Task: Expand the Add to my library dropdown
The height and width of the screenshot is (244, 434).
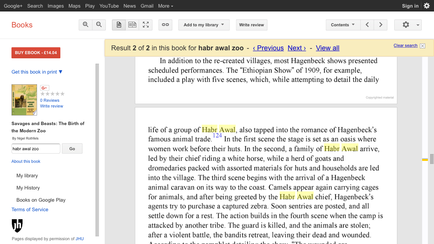Action: pyautogui.click(x=204, y=25)
